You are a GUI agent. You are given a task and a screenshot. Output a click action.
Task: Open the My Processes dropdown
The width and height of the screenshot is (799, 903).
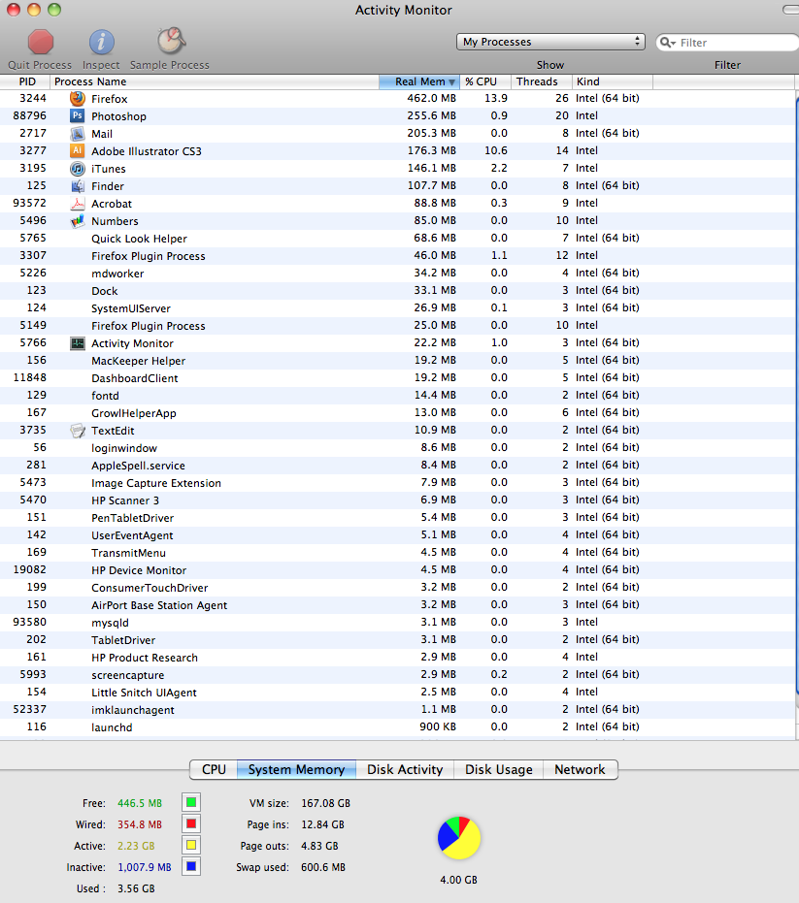pos(550,42)
